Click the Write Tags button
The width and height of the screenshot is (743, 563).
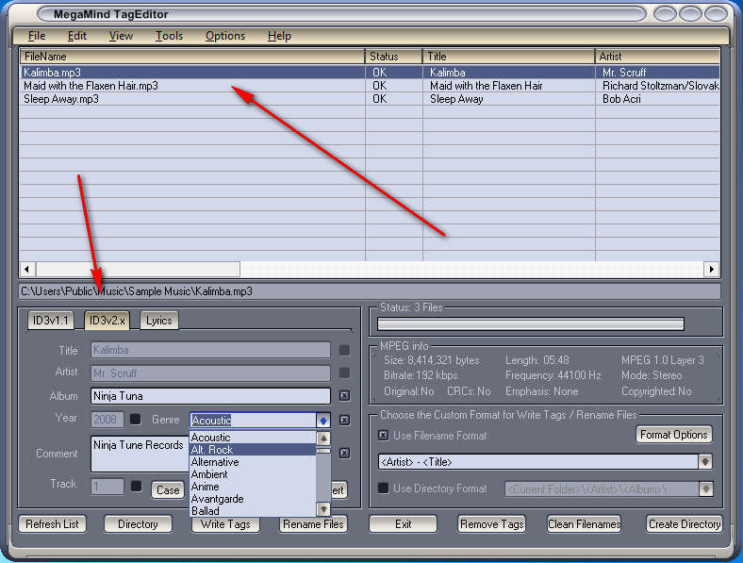click(x=225, y=524)
